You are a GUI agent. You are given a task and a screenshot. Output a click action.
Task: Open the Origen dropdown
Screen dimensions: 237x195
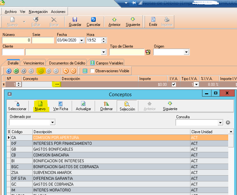[186, 52]
